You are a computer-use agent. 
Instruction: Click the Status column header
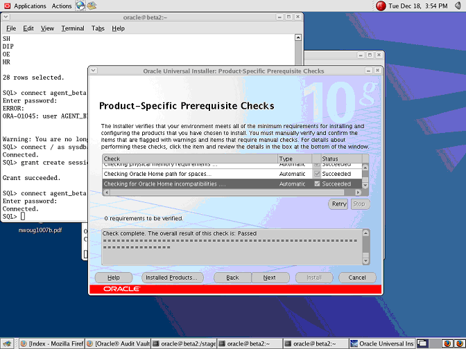coord(341,159)
